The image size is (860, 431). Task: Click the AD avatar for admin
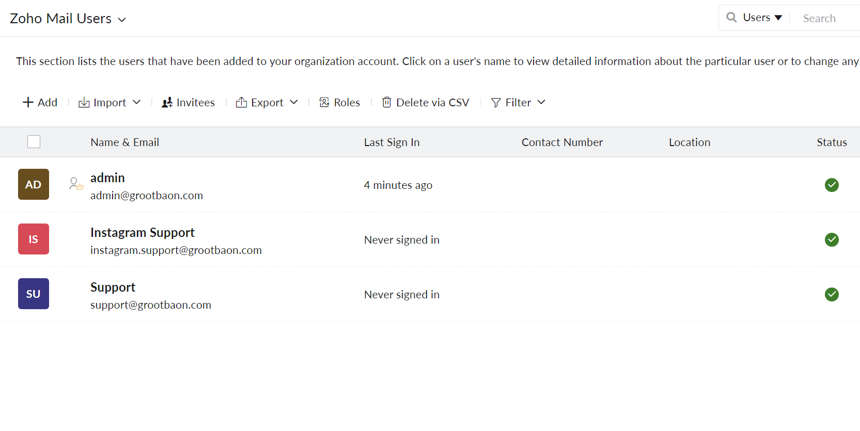(x=34, y=184)
